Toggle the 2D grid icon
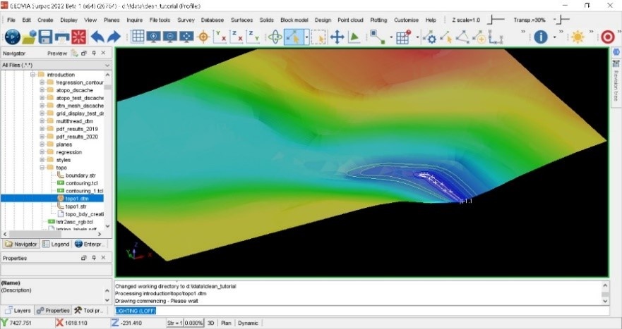The width and height of the screenshot is (622, 329). click(x=138, y=37)
